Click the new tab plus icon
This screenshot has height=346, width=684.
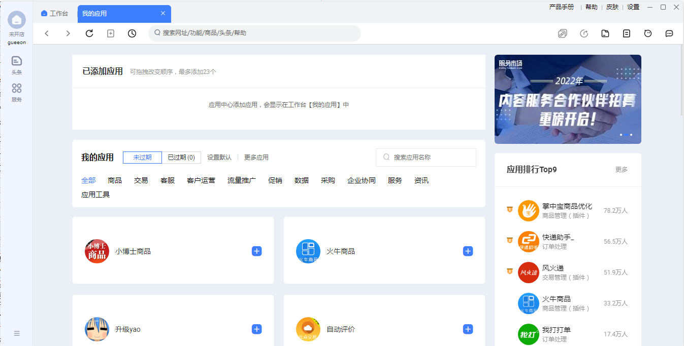[x=111, y=33]
